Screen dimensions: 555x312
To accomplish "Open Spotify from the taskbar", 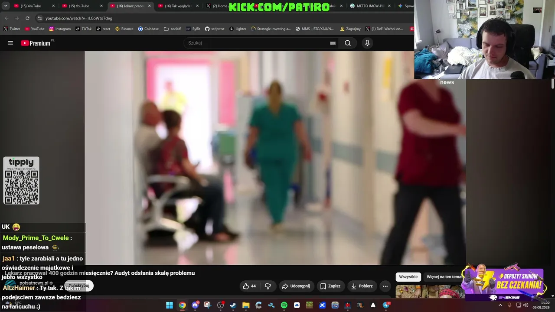I will coord(284,305).
